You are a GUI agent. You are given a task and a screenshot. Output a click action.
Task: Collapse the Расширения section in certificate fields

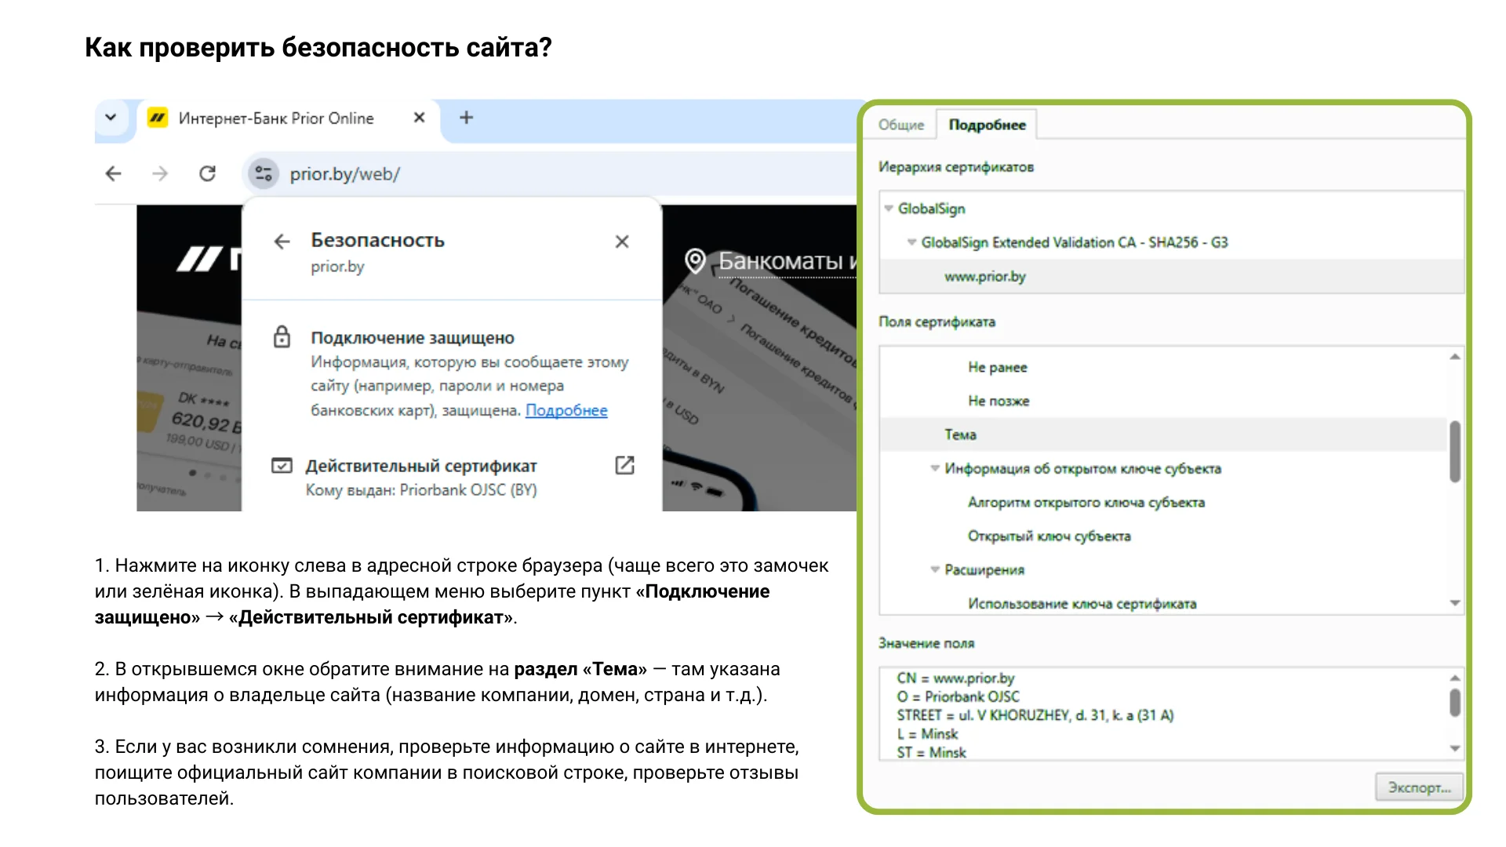pos(934,569)
